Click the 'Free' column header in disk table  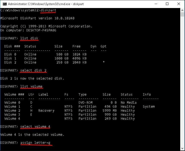(x=77, y=46)
